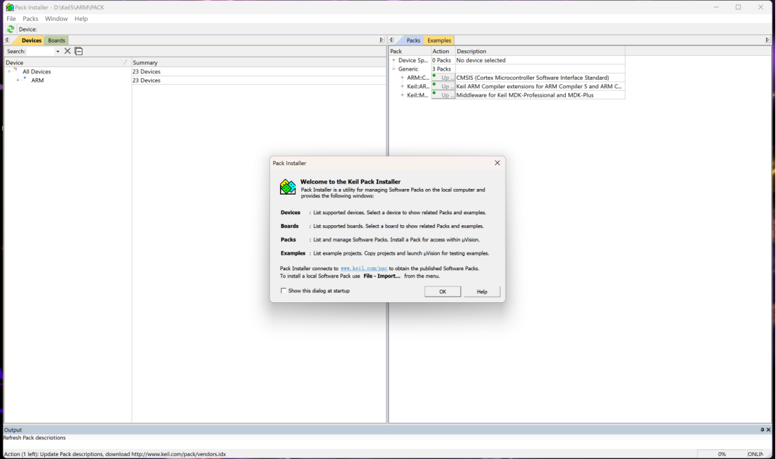The width and height of the screenshot is (776, 459).
Task: Click Update button for ARM::CMSIS pack
Action: coord(443,78)
